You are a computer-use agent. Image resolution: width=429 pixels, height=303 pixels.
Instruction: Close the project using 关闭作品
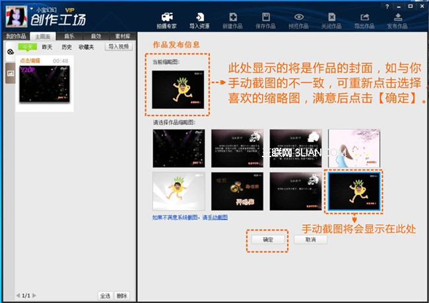tap(331, 20)
